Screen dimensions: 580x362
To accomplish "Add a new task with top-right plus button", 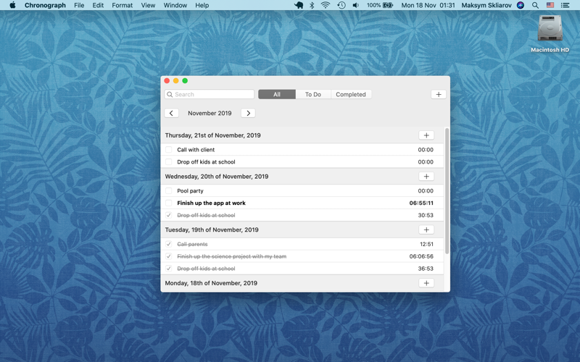I will (x=439, y=95).
